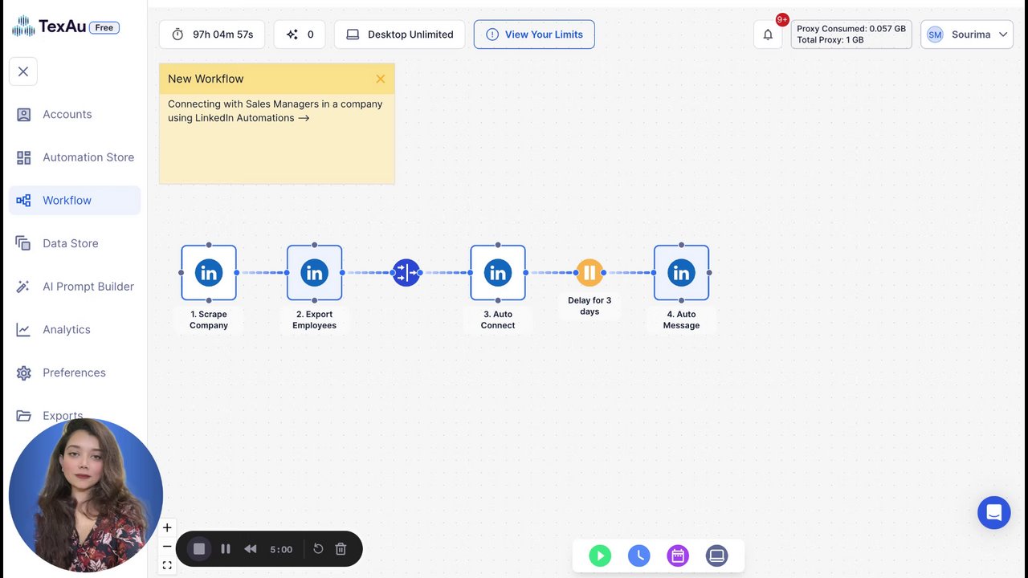
Task: Click the Free plan badge
Action: pos(104,27)
